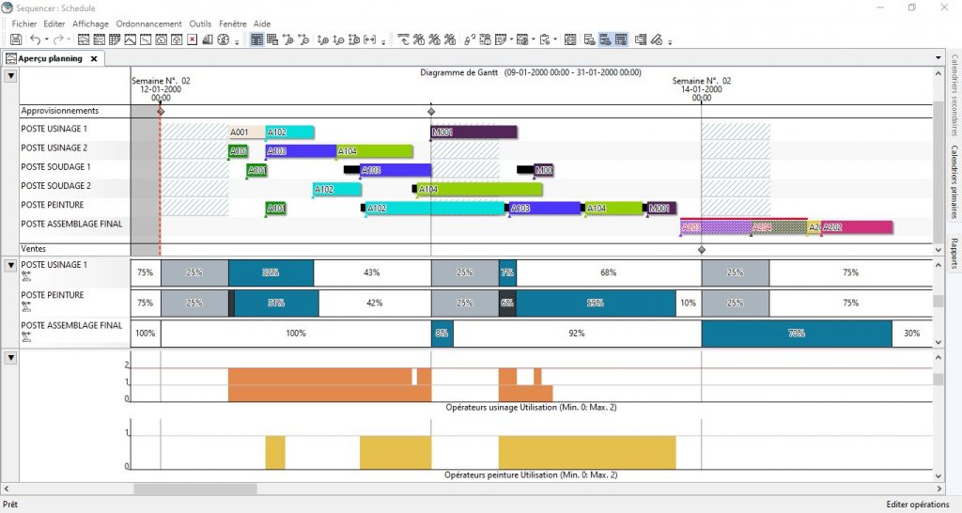Click the fit-to-width bracketed arrows icon
This screenshot has width=962, height=513.
(x=370, y=39)
